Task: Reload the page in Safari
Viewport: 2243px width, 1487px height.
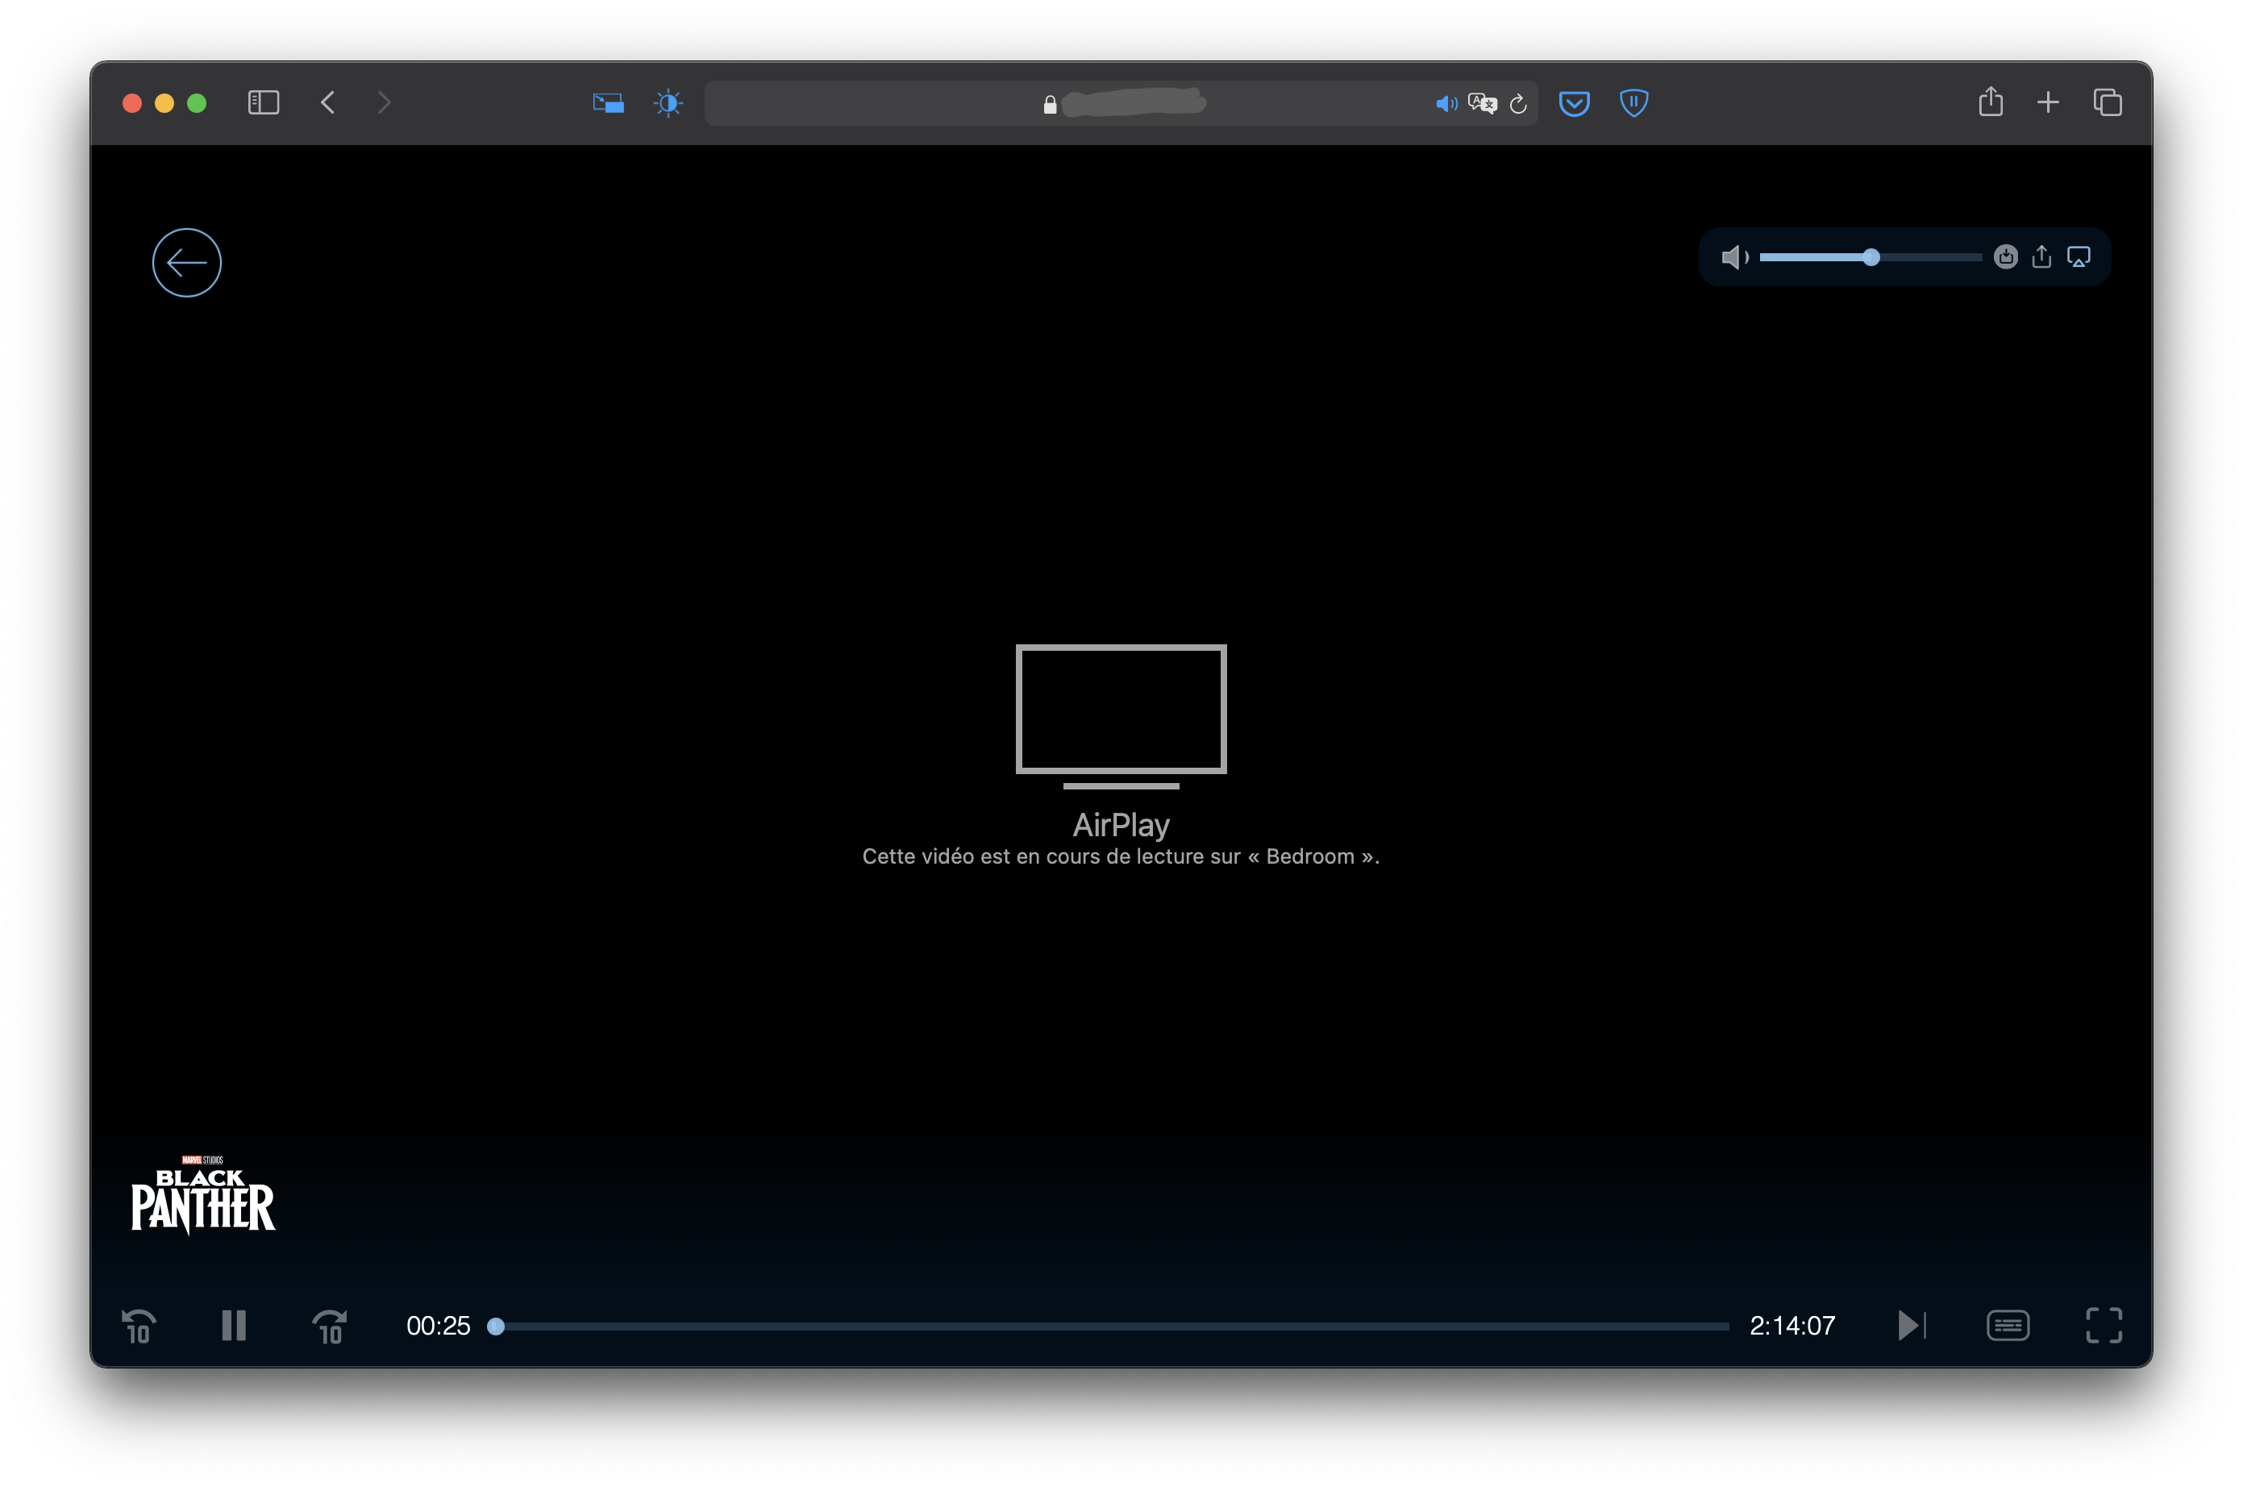Action: tap(1517, 103)
